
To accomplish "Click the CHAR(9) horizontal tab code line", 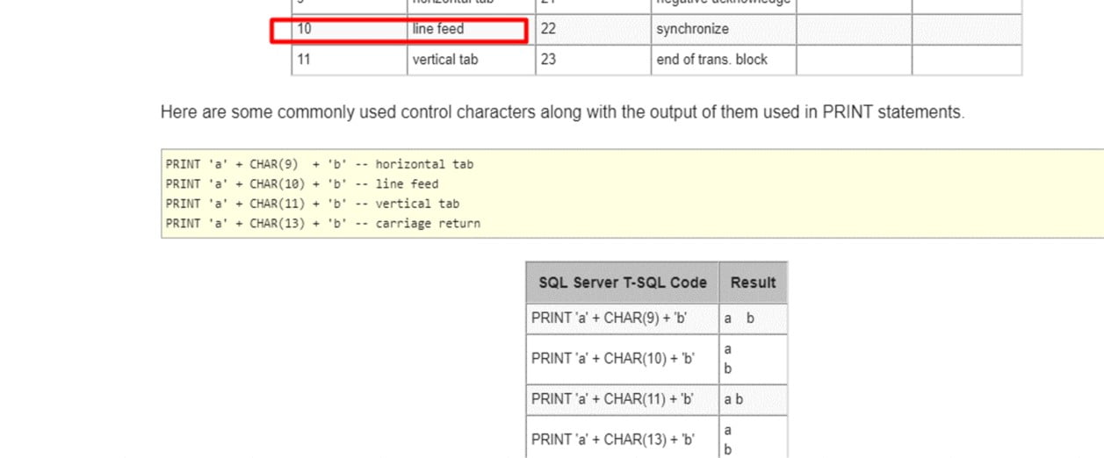I will [x=320, y=164].
